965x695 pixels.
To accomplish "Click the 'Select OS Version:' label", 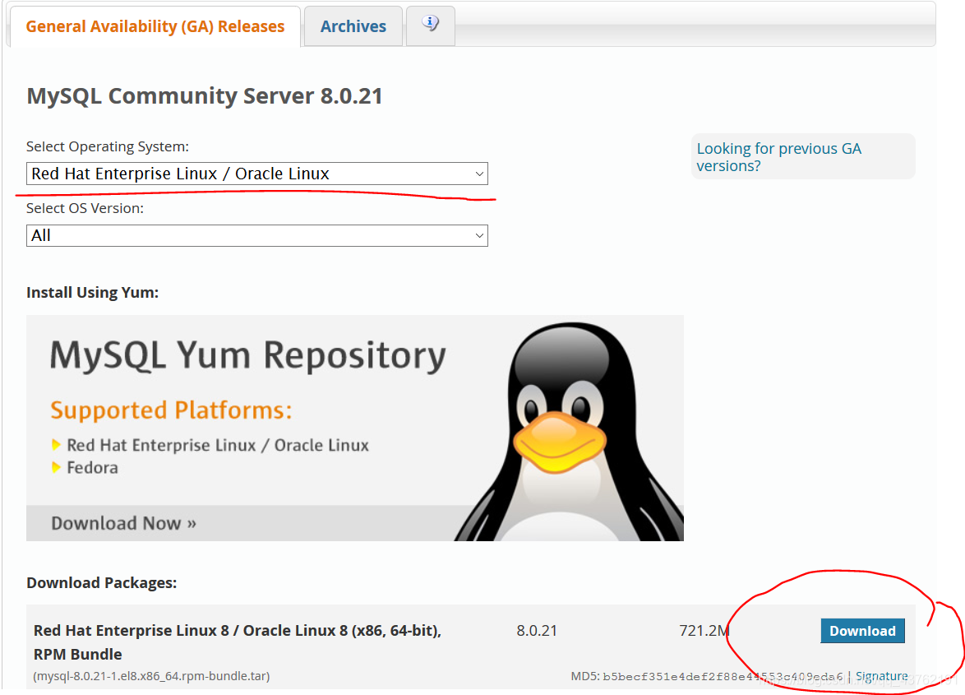I will coord(85,208).
